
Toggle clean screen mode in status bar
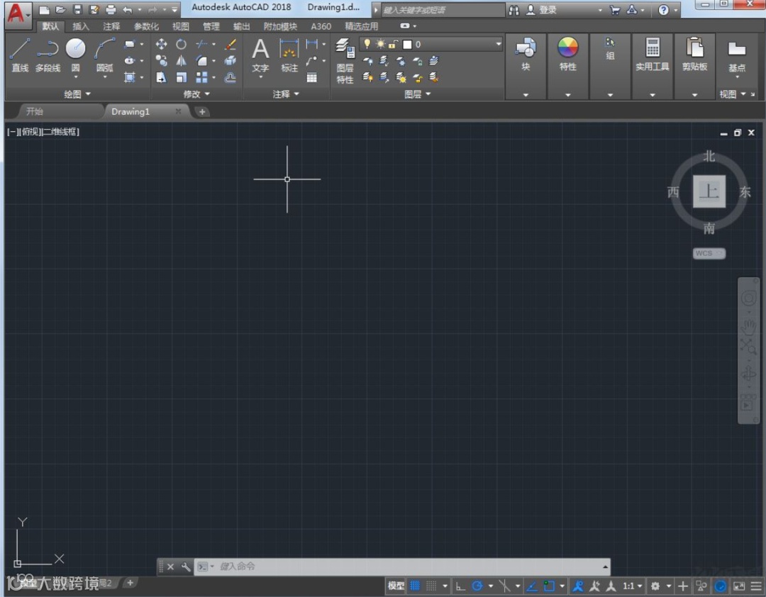[739, 586]
